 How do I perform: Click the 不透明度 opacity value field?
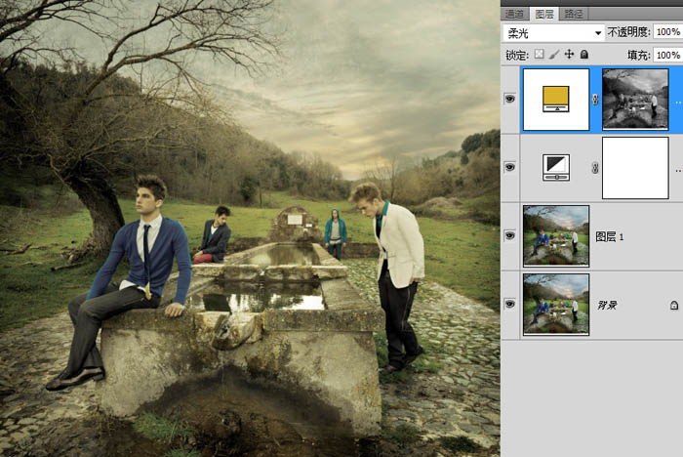(x=667, y=32)
